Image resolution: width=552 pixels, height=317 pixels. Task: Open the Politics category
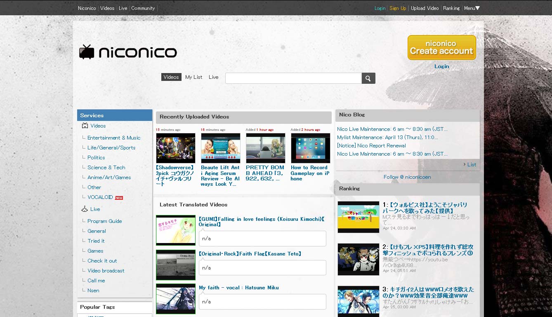pyautogui.click(x=96, y=158)
